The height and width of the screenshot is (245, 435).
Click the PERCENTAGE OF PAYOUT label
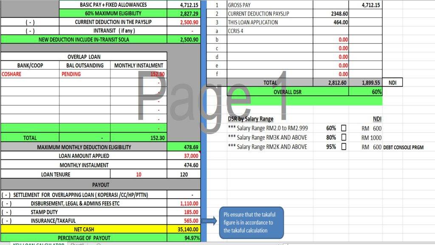click(x=84, y=238)
